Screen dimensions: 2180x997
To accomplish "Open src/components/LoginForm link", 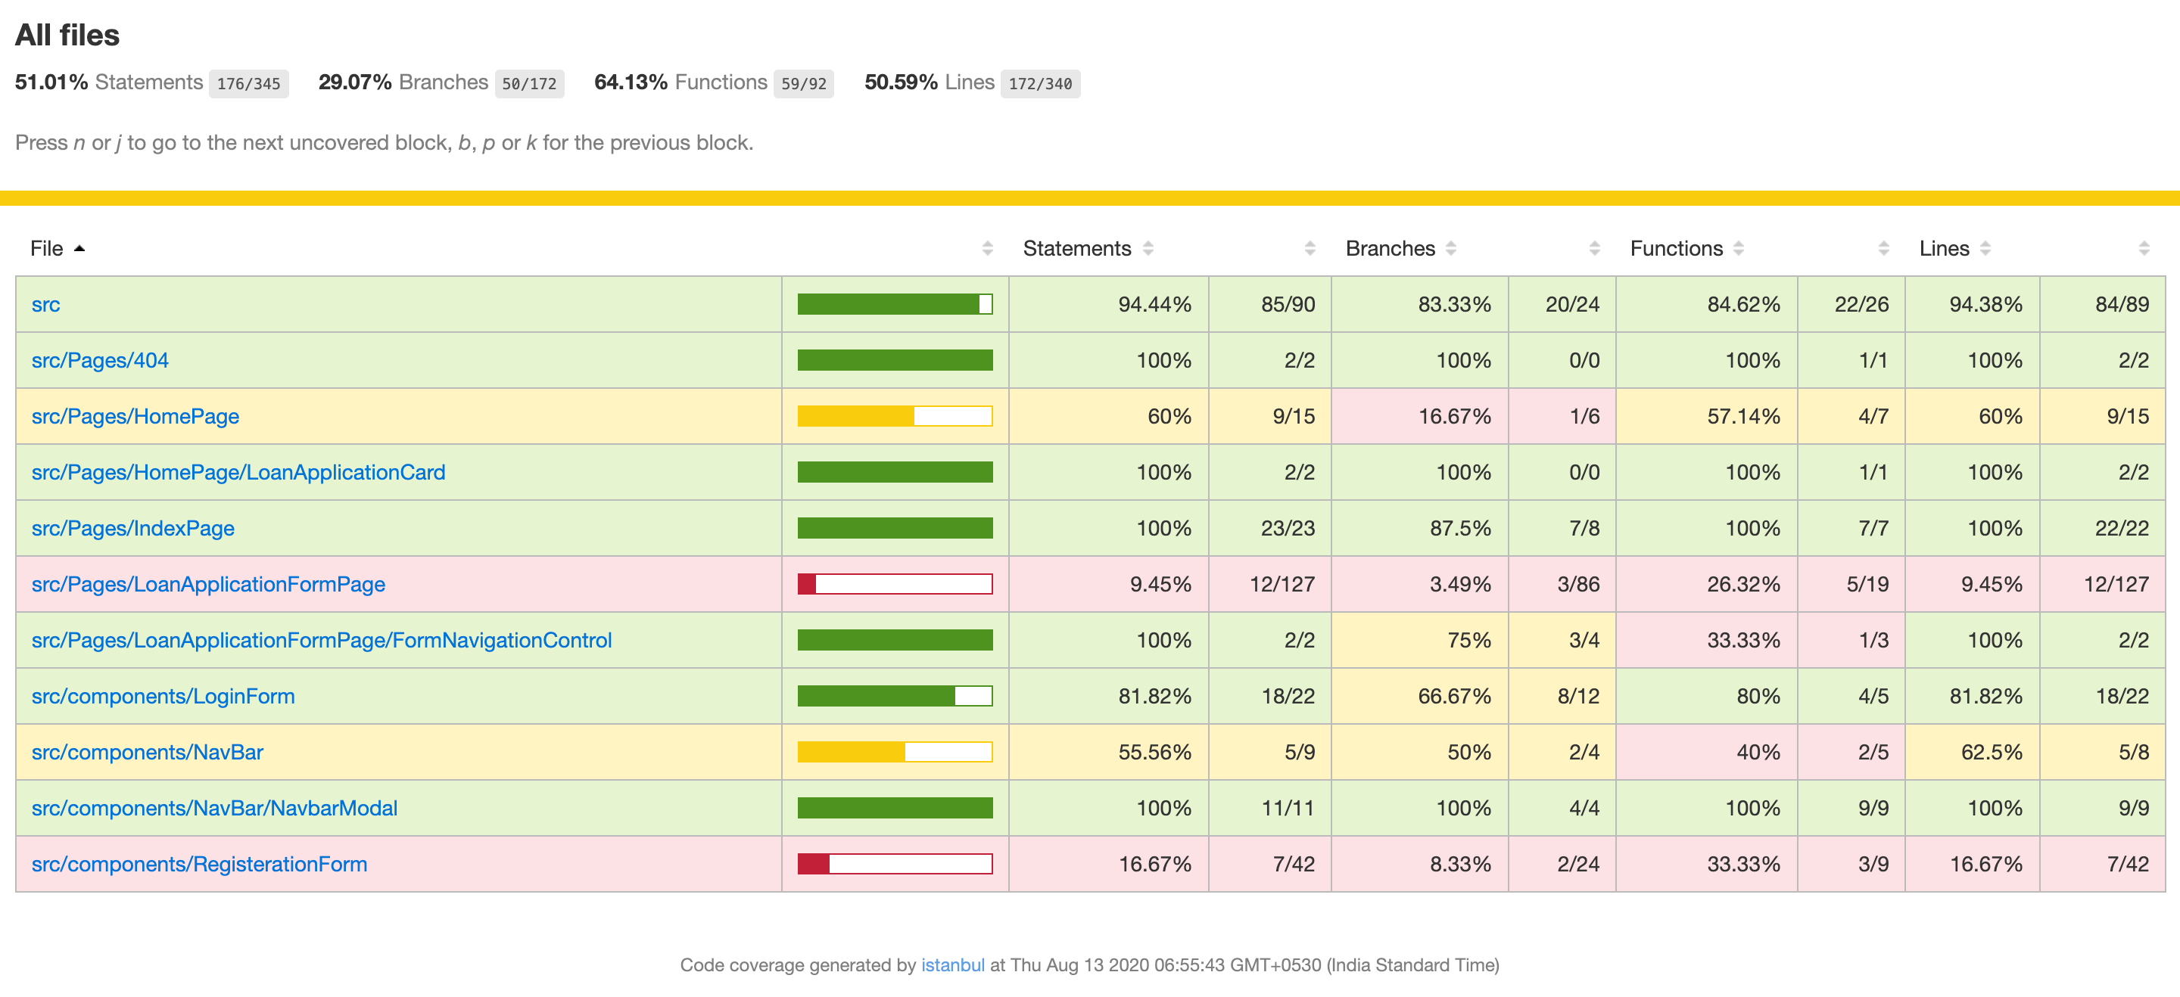I will click(163, 696).
